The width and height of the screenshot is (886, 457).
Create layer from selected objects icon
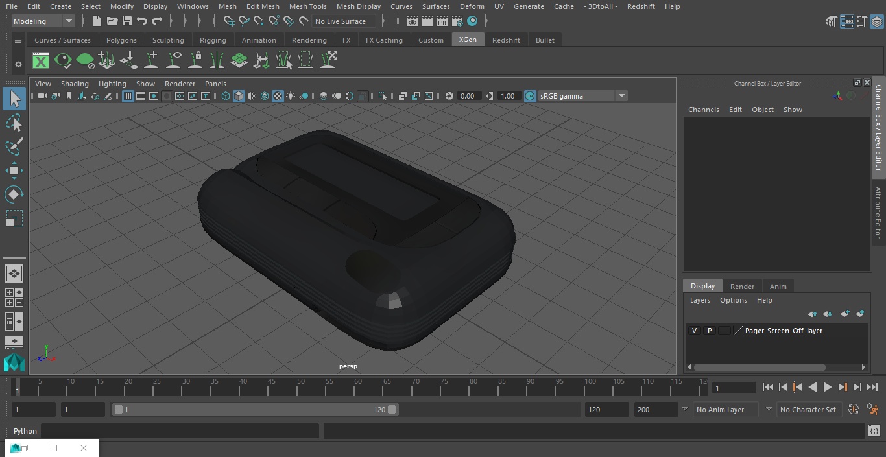[860, 314]
